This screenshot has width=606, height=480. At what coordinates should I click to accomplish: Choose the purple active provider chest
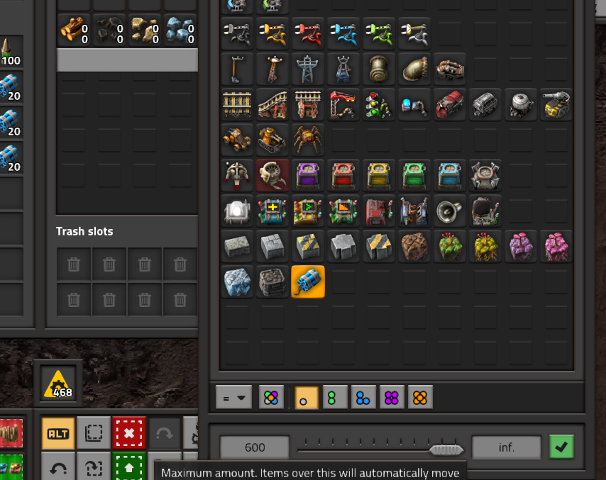coord(308,175)
